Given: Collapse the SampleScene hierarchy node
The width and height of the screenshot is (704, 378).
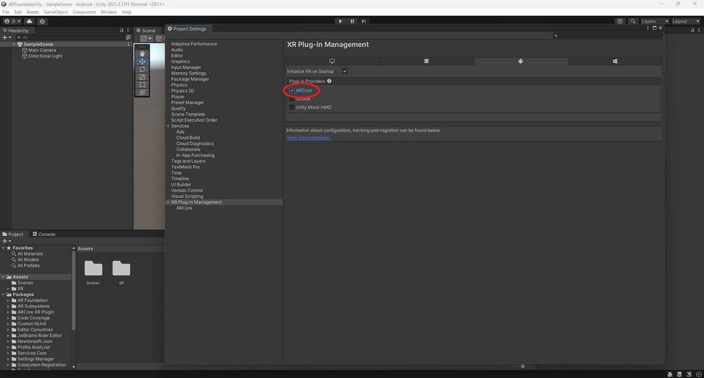Looking at the screenshot, I should point(15,44).
